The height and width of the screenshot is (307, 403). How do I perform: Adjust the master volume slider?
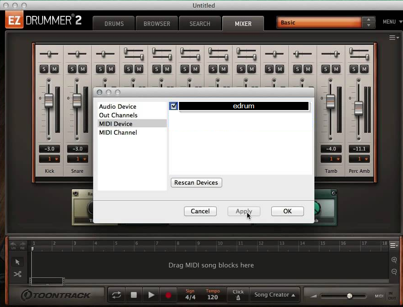(x=349, y=296)
